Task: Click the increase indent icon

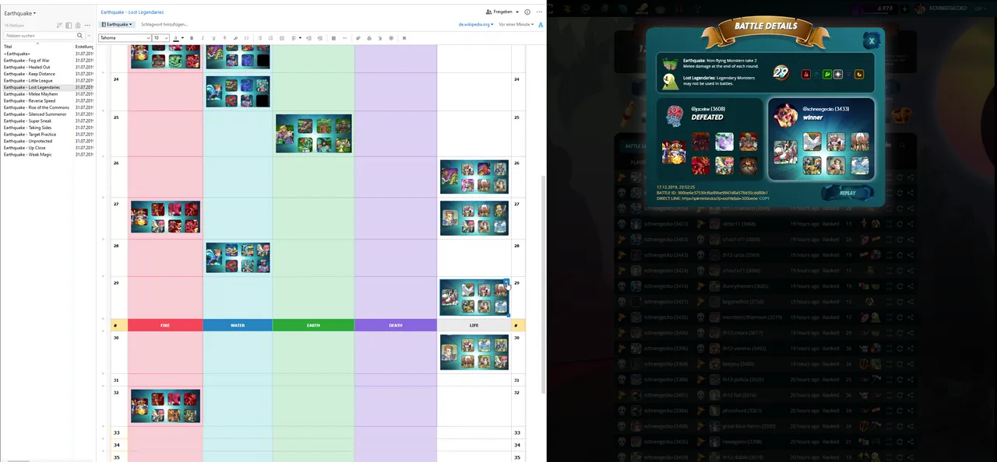Action: point(308,38)
